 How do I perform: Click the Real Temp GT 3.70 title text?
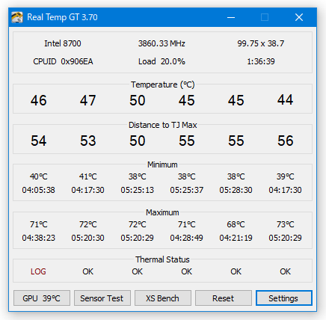[x=62, y=17]
